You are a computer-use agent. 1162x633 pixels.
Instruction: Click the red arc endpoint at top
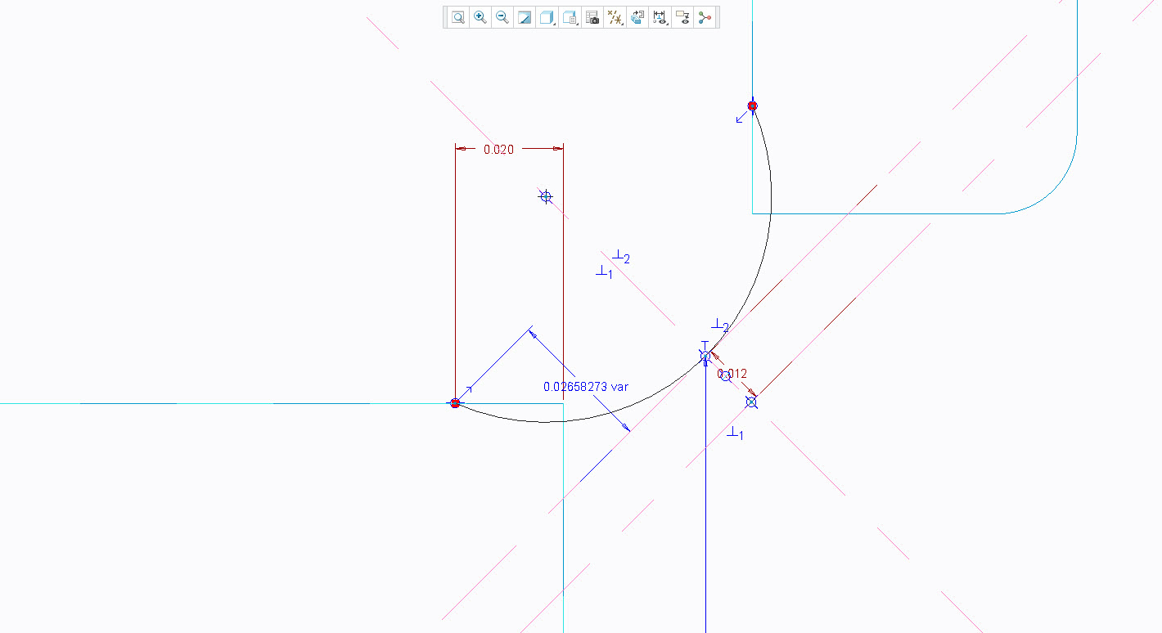pyautogui.click(x=753, y=105)
